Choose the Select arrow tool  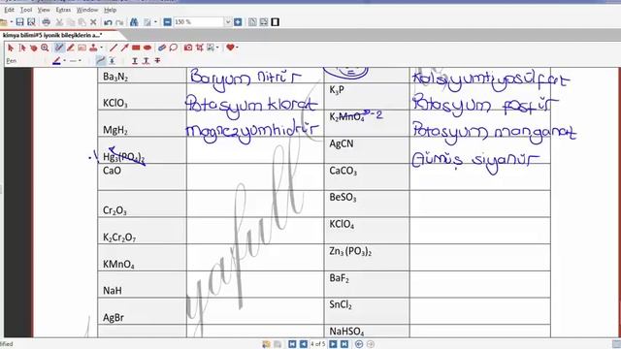[11, 48]
